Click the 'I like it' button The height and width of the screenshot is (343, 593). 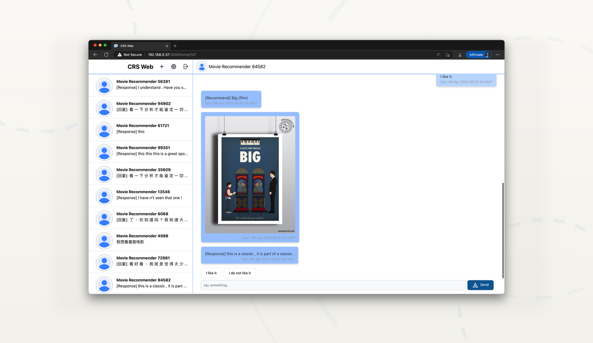(211, 273)
